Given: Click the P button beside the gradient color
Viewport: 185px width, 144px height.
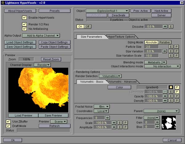Looking at the screenshot, I should pos(177,87).
